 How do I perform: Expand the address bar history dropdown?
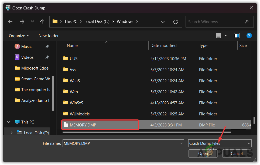pos(163,22)
